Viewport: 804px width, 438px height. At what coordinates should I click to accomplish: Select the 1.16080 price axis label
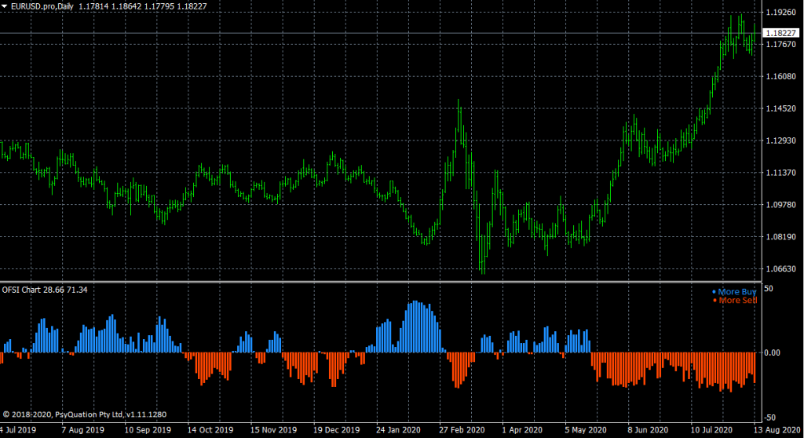[781, 76]
